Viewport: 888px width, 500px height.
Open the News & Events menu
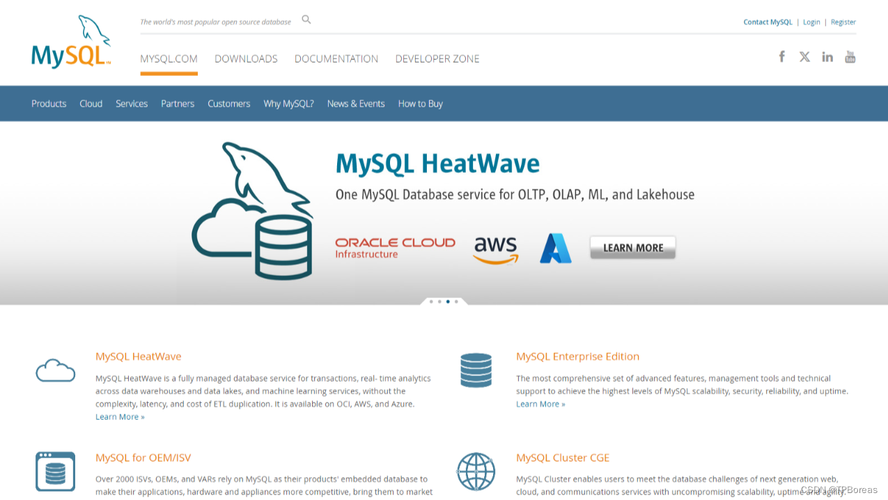[356, 104]
